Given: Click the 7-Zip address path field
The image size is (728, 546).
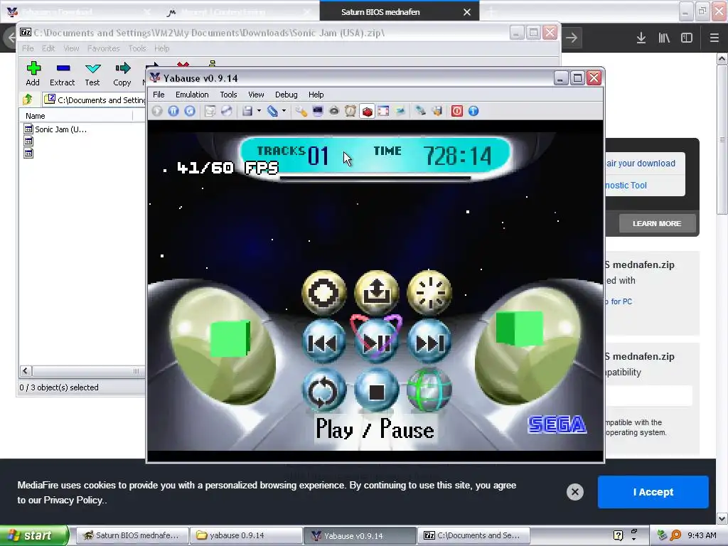Looking at the screenshot, I should [95, 100].
